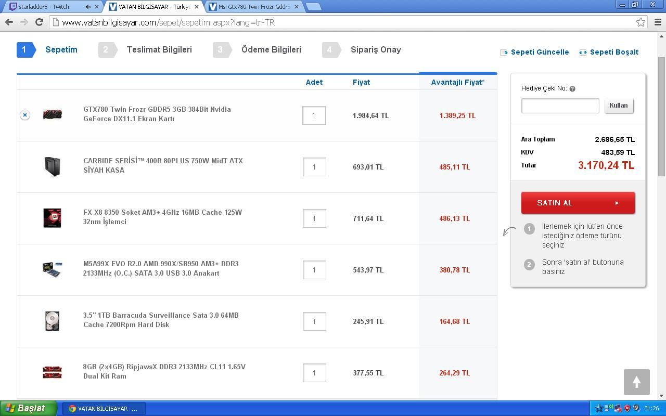
Task: Bookmark this page with the star icon
Action: coord(641,22)
